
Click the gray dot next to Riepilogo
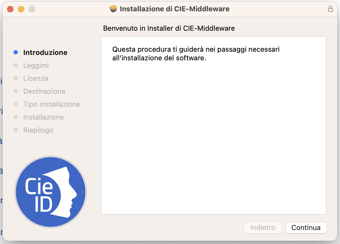(x=15, y=130)
